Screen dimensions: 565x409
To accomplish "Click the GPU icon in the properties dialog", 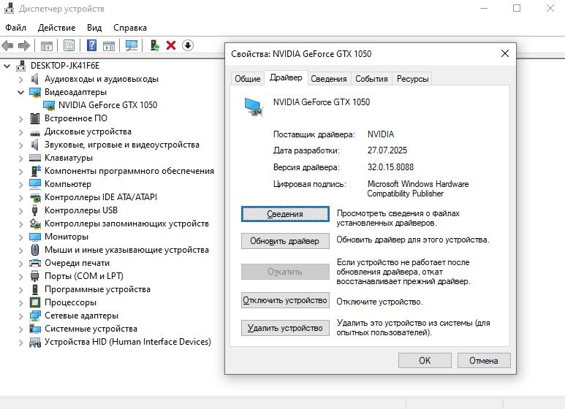I will coord(254,107).
